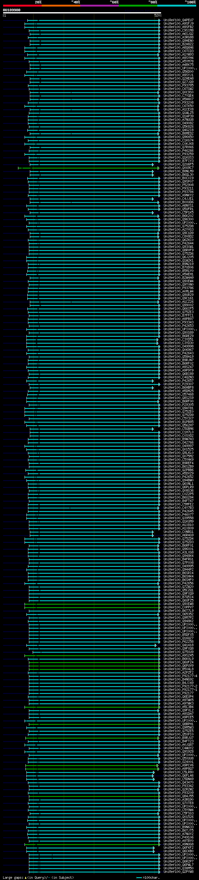Select label UniRef100_B8MED2
This screenshot has height=880, width=199.
(178, 134)
